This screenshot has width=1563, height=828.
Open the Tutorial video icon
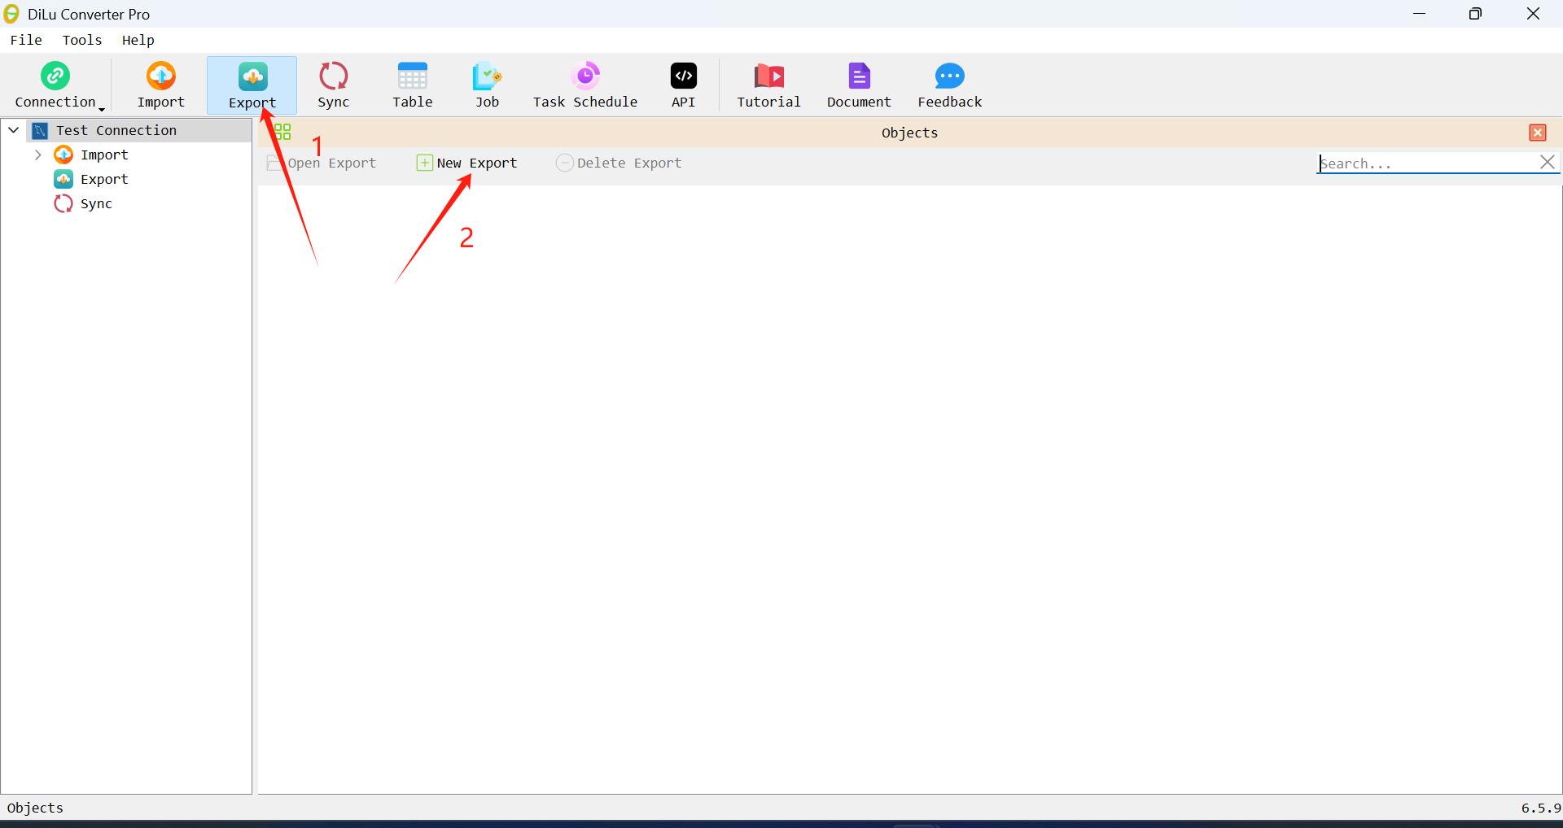coord(769,76)
